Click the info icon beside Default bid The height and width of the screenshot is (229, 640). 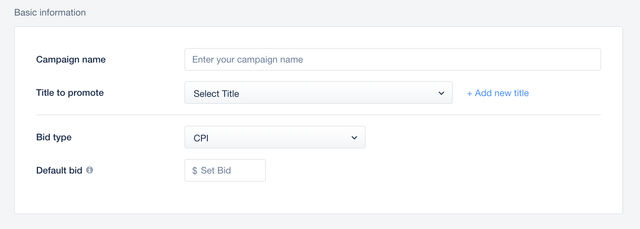(x=90, y=170)
